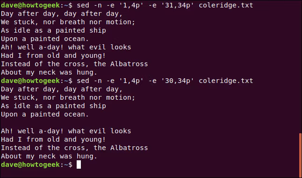Click last 'About my neck was hung.' line

click(x=49, y=156)
